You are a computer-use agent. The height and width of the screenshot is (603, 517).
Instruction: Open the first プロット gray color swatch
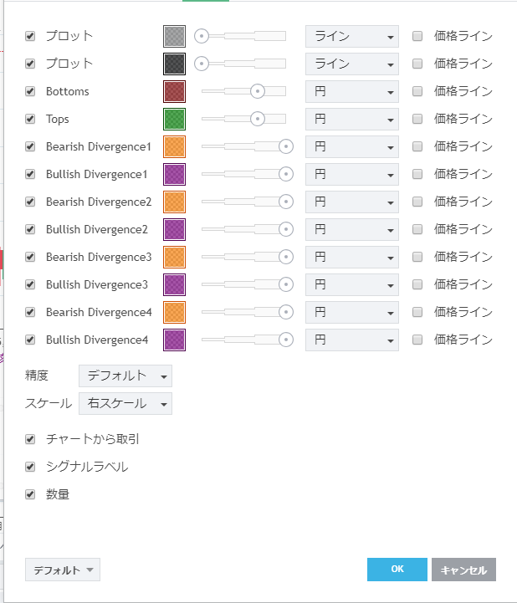[x=174, y=36]
